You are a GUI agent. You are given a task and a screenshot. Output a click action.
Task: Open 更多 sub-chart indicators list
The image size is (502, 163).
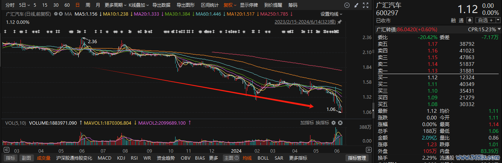point(214,158)
